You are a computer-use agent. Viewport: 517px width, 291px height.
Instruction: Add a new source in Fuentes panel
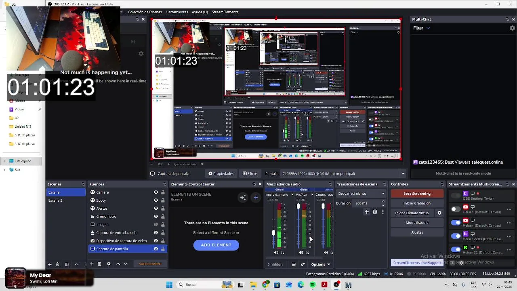click(x=92, y=264)
